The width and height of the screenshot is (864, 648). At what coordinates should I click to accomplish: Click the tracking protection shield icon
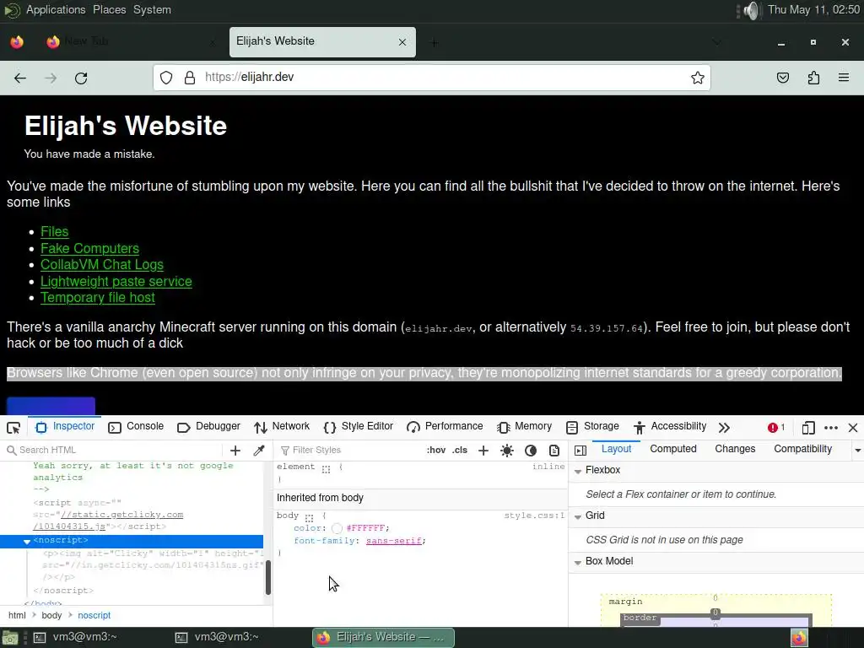(x=166, y=78)
